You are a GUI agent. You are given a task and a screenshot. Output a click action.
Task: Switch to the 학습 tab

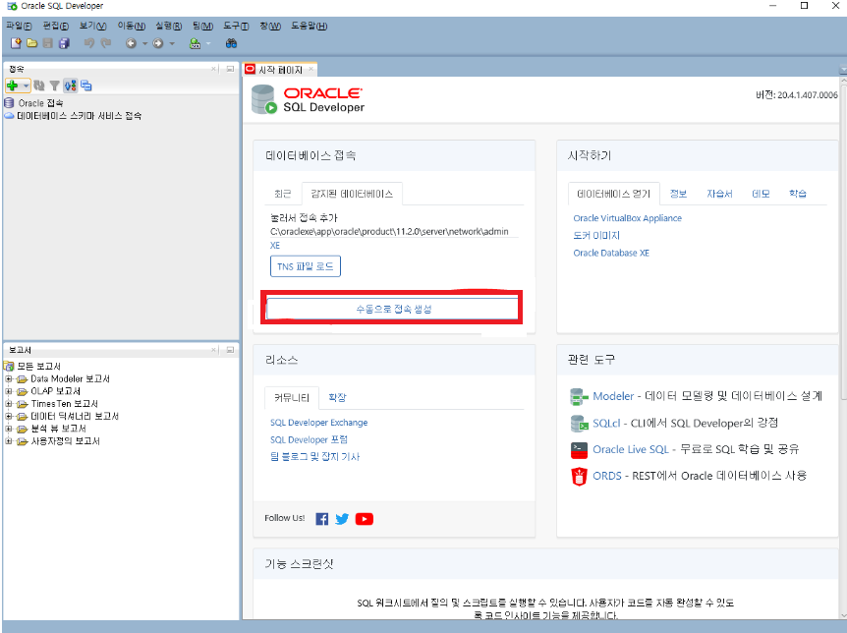click(797, 194)
